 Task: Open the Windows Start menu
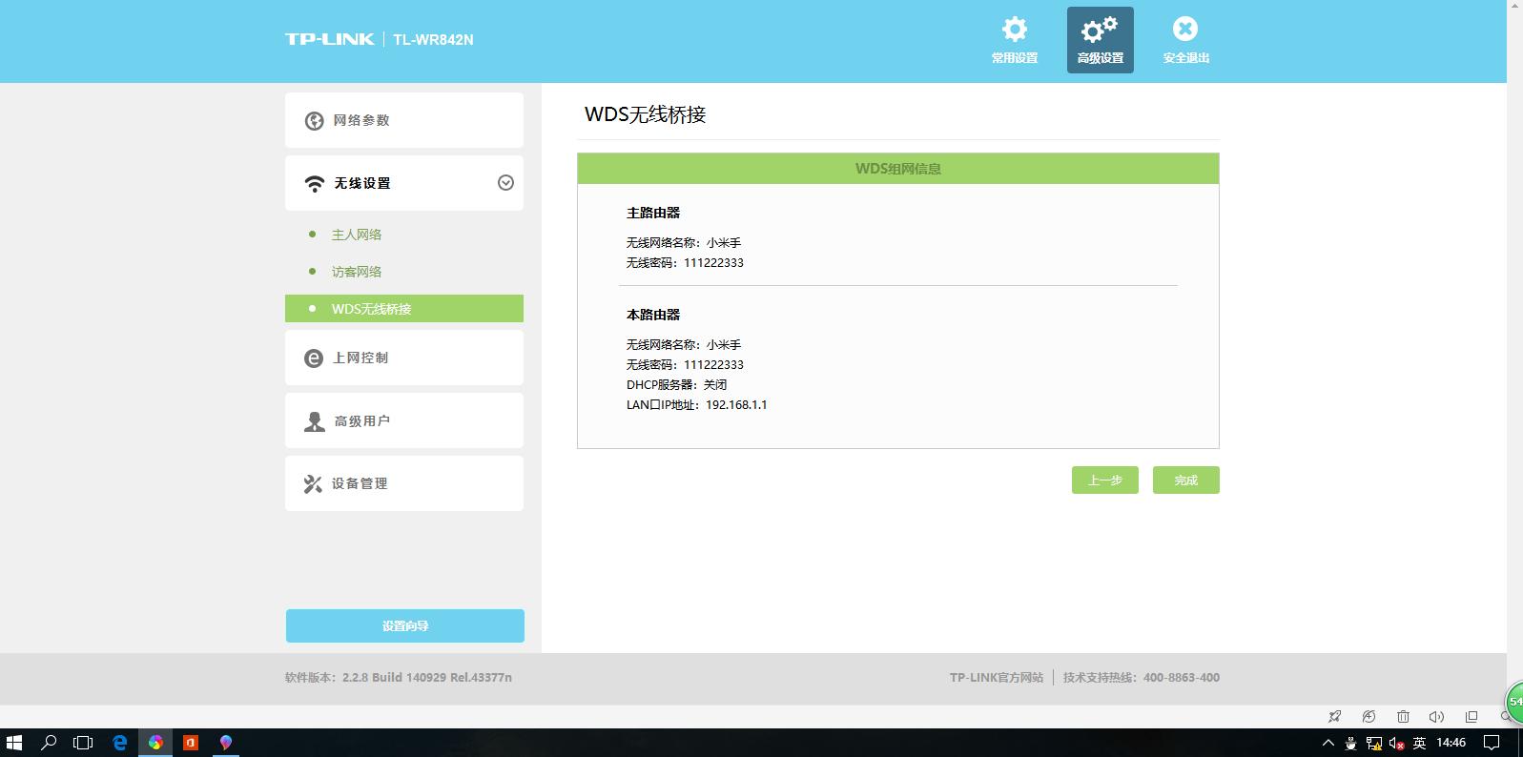coord(14,743)
